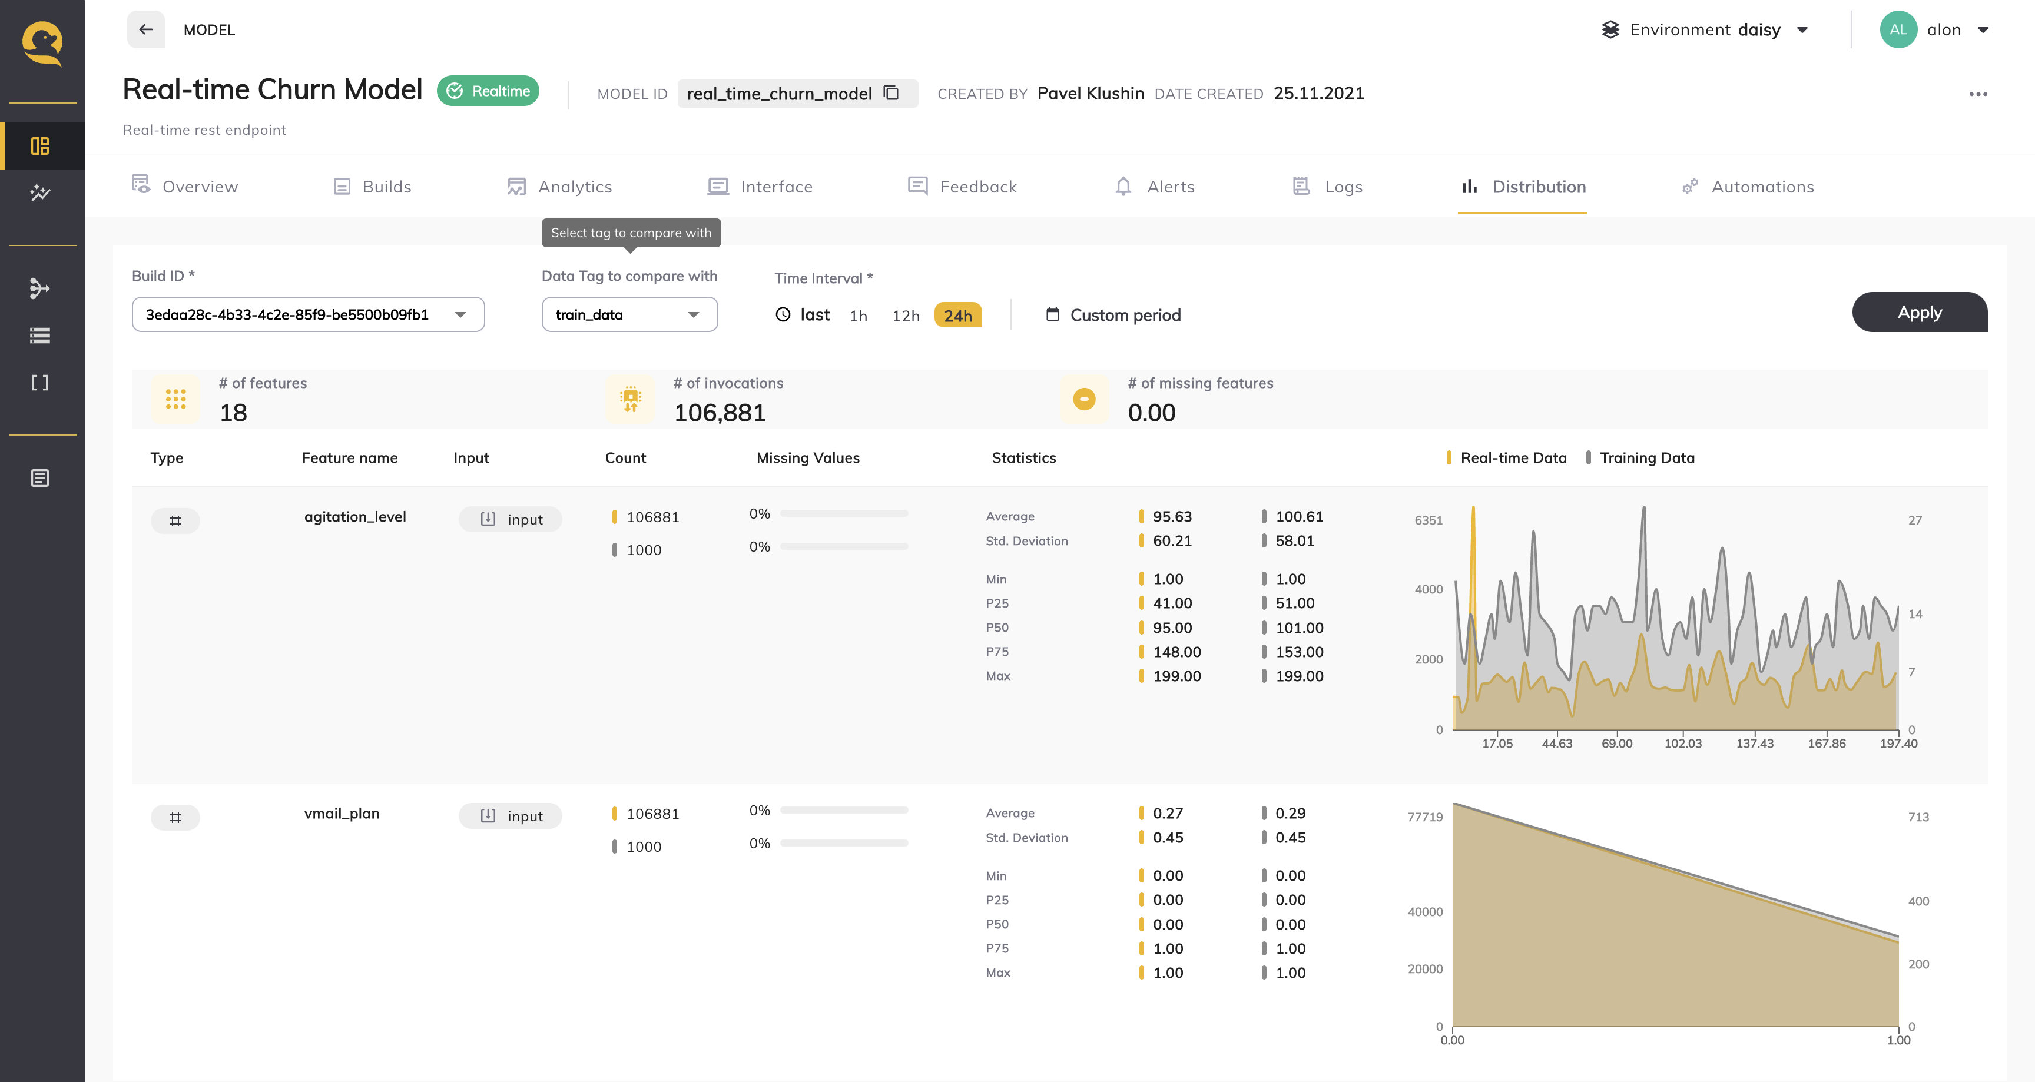Click the invocations chip icon
Image resolution: width=2035 pixels, height=1082 pixels.
point(629,399)
